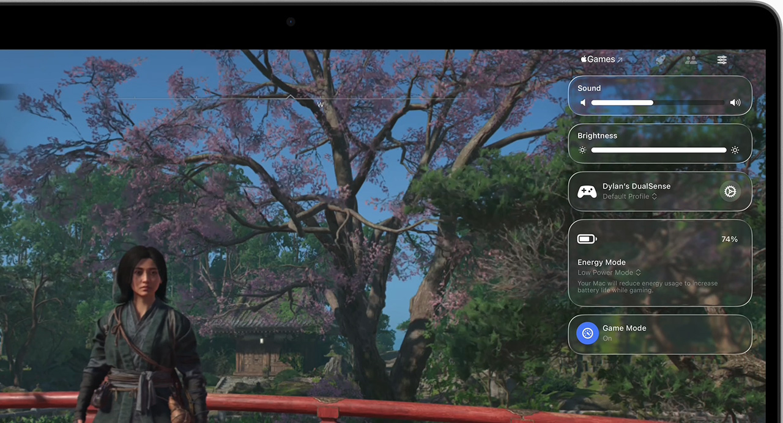Click the 74% battery percentage
This screenshot has width=783, height=423.
click(x=729, y=239)
